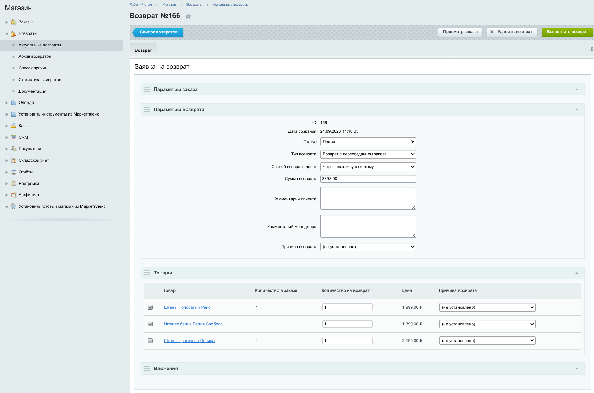Click the Складской учёт warehouse icon
This screenshot has width=594, height=393.
coord(14,160)
